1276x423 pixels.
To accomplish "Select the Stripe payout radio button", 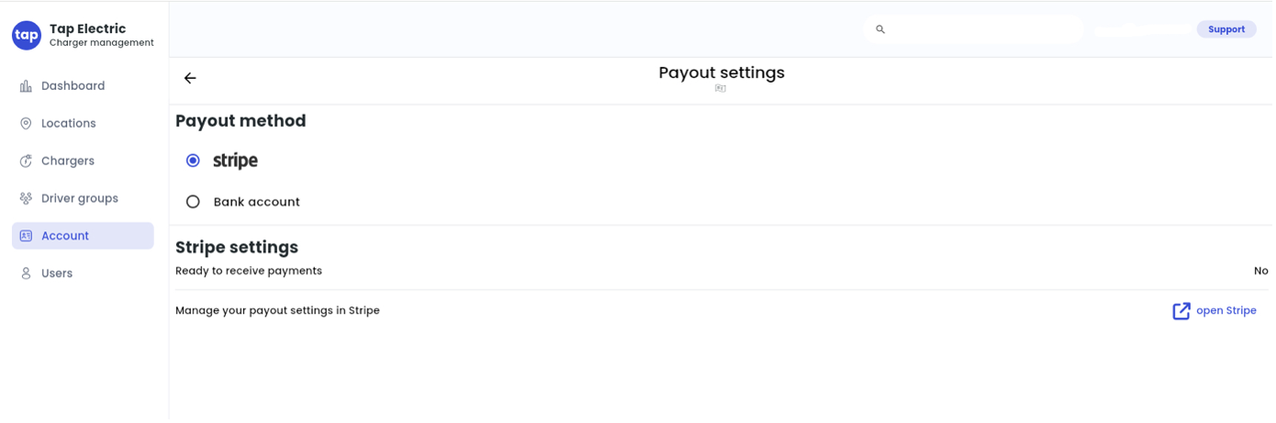I will coord(193,161).
